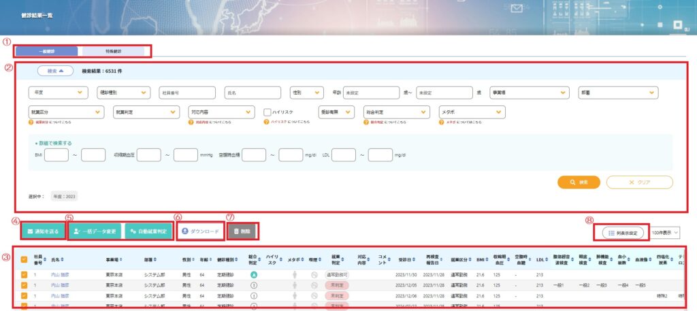Click the ダウンロード button
697x311 pixels.
pyautogui.click(x=201, y=231)
